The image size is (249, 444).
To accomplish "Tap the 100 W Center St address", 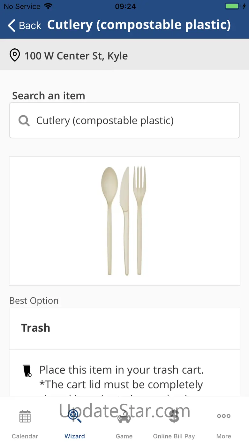I will pos(76,56).
